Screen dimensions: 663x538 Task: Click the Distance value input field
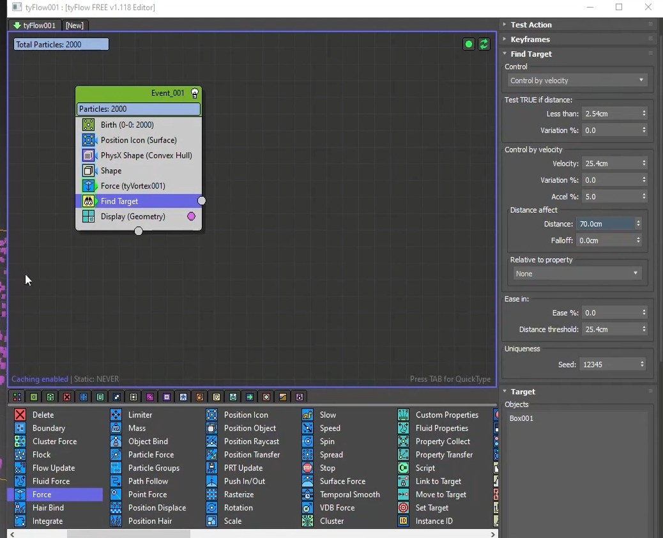605,224
